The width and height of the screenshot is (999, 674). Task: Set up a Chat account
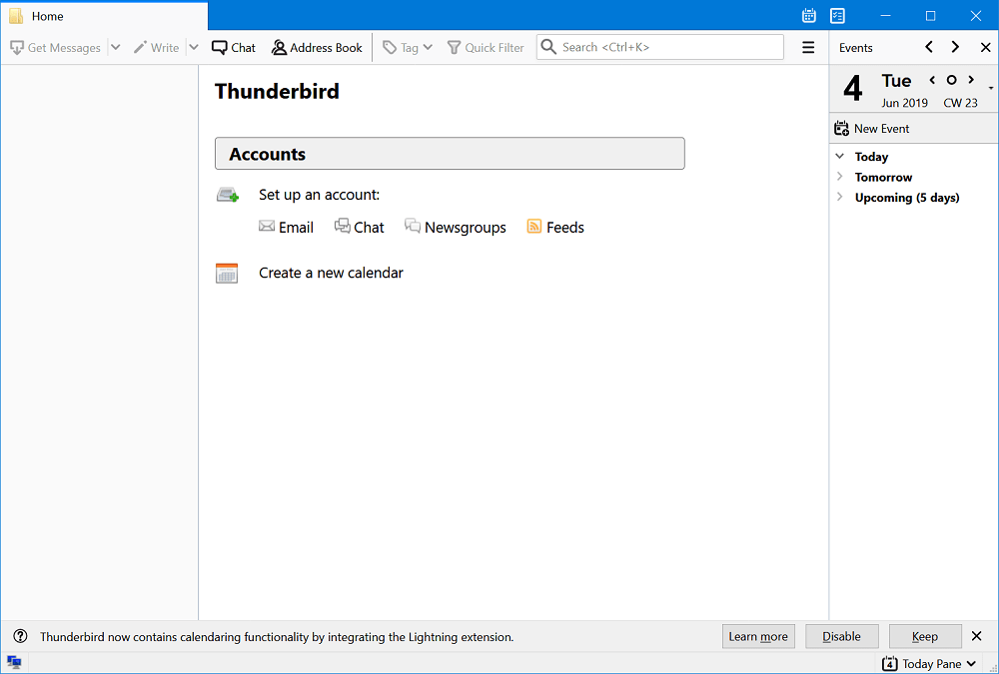pyautogui.click(x=360, y=228)
